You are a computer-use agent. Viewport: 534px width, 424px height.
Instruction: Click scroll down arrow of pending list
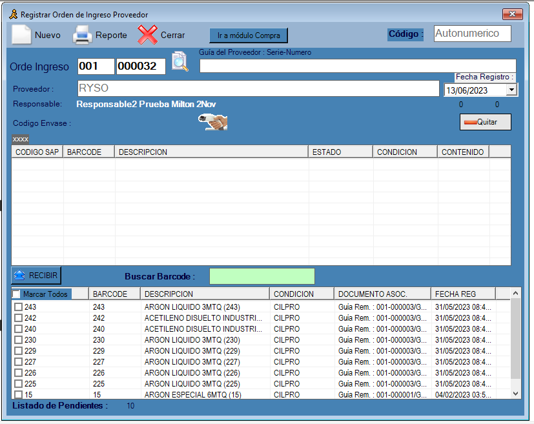pyautogui.click(x=516, y=394)
